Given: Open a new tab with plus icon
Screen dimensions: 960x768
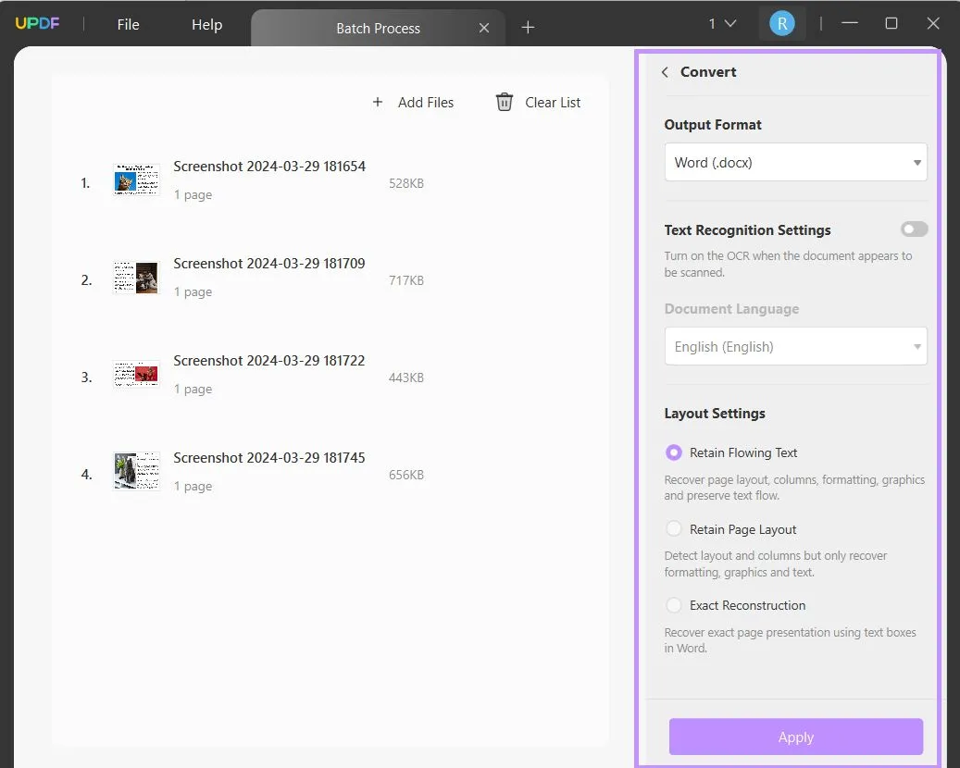Looking at the screenshot, I should coord(528,28).
